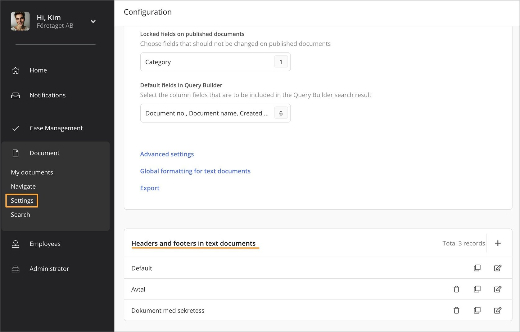Expand the Kim profile chevron

pos(93,21)
